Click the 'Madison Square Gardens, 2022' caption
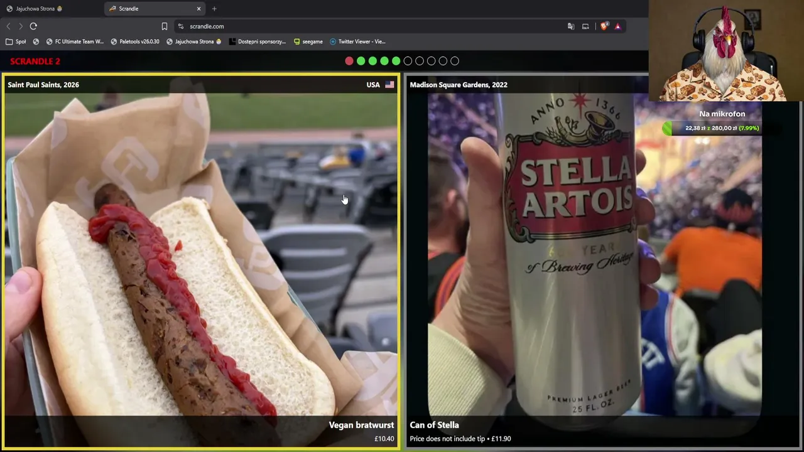The height and width of the screenshot is (452, 804). [459, 85]
